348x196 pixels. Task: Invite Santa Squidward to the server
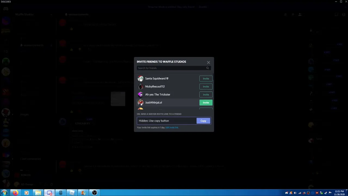[206, 78]
